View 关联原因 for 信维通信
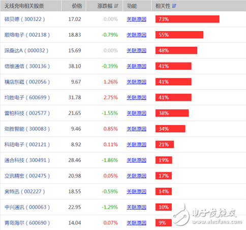The height and width of the screenshot is (230, 246). 136,66
